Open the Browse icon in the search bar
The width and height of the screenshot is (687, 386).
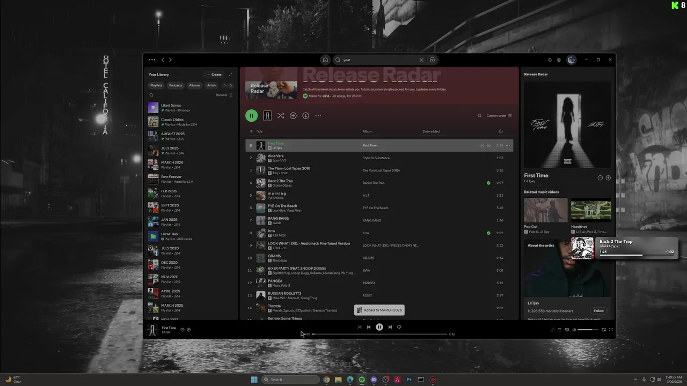[x=432, y=60]
